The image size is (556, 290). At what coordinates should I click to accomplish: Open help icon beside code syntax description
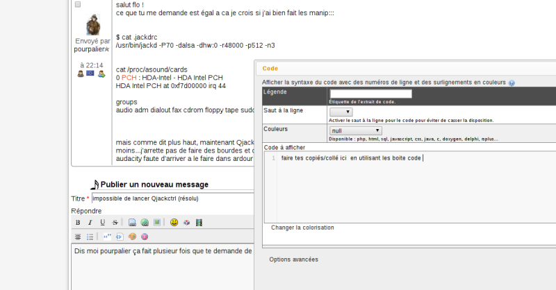pos(512,83)
